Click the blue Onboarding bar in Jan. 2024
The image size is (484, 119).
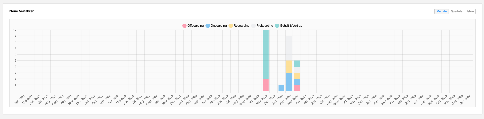click(281, 88)
